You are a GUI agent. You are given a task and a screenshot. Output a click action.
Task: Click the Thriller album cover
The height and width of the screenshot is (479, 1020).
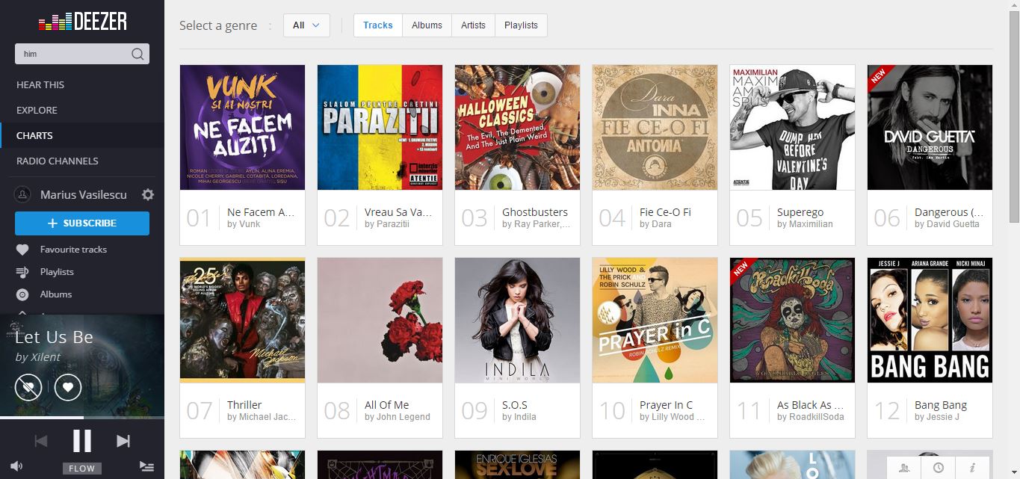[243, 320]
